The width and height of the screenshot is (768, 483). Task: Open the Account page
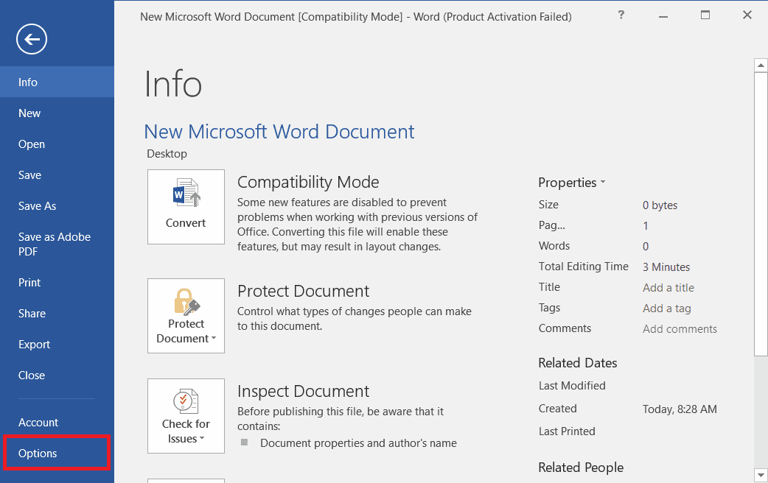pos(57,423)
